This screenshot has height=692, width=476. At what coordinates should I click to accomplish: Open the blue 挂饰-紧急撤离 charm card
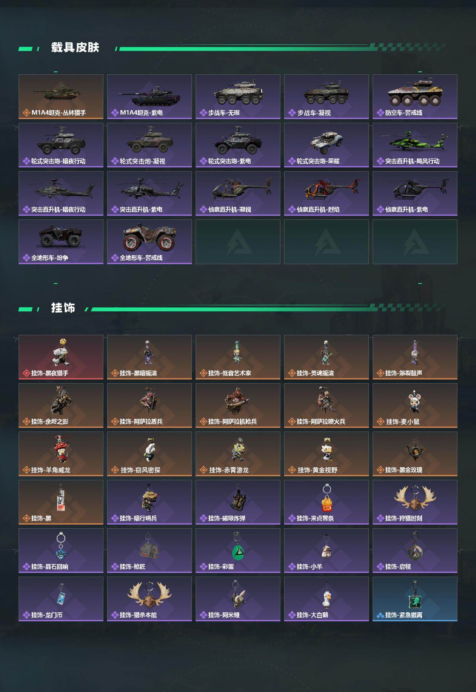pyautogui.click(x=415, y=599)
